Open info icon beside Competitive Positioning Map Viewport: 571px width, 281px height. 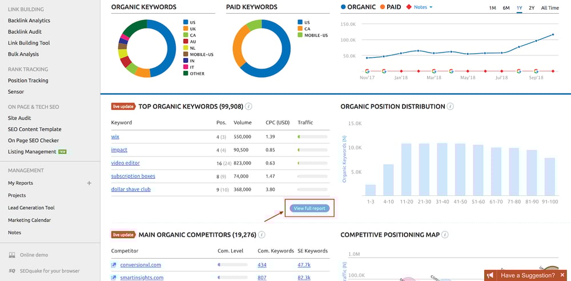pos(445,235)
